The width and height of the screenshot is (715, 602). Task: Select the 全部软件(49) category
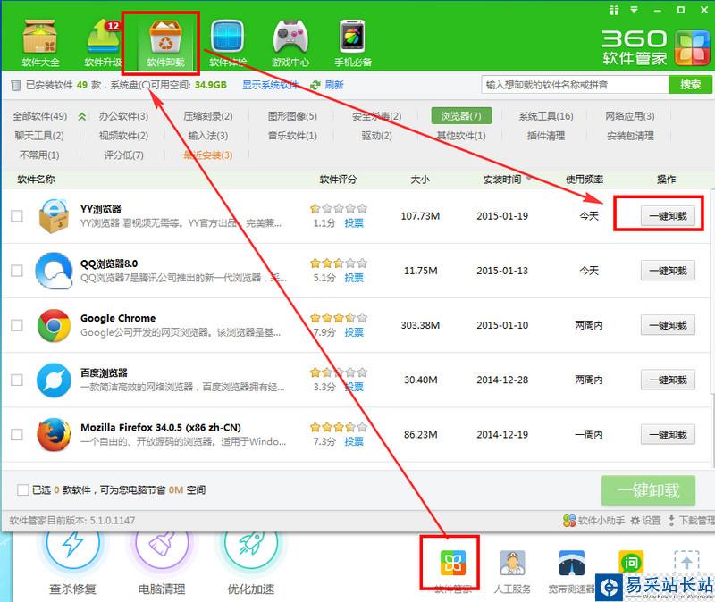click(39, 116)
